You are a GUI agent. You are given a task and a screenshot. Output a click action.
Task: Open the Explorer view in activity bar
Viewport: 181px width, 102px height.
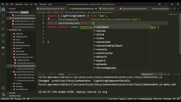coord(3,9)
